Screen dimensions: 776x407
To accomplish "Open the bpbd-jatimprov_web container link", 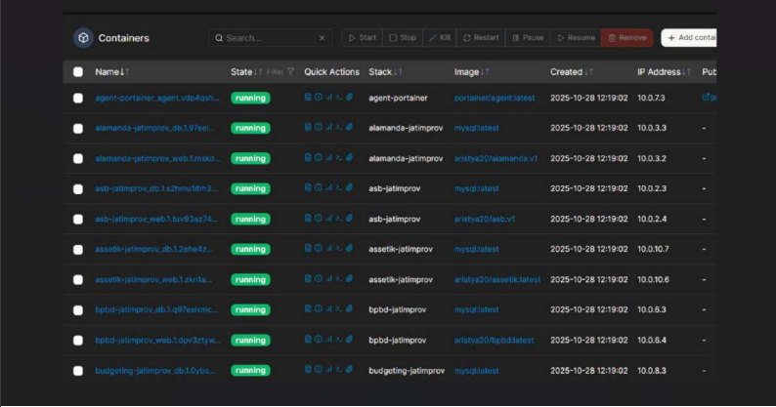I will pyautogui.click(x=158, y=341).
